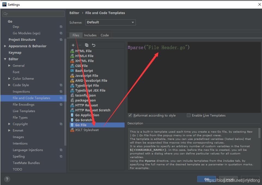Click the plus icon to create template
This screenshot has width=262, height=185.
(73, 45)
